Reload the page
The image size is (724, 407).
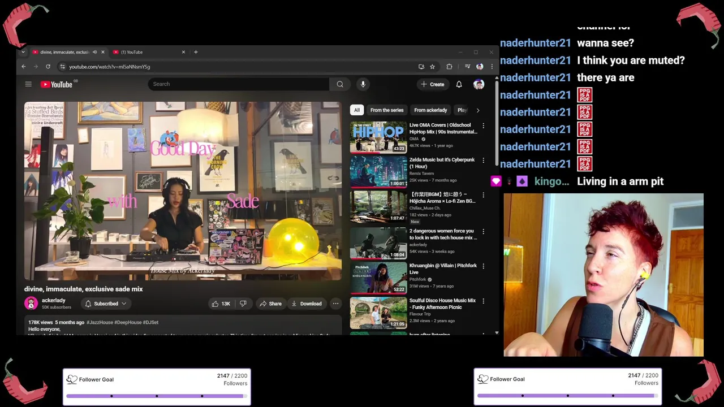[48, 67]
